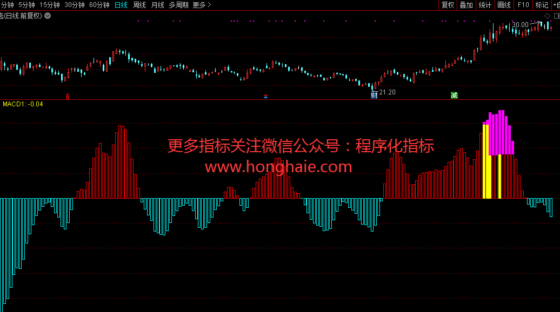The height and width of the screenshot is (312, 560).
Task: Switch to the 多周期 multi-period view
Action: point(178,5)
